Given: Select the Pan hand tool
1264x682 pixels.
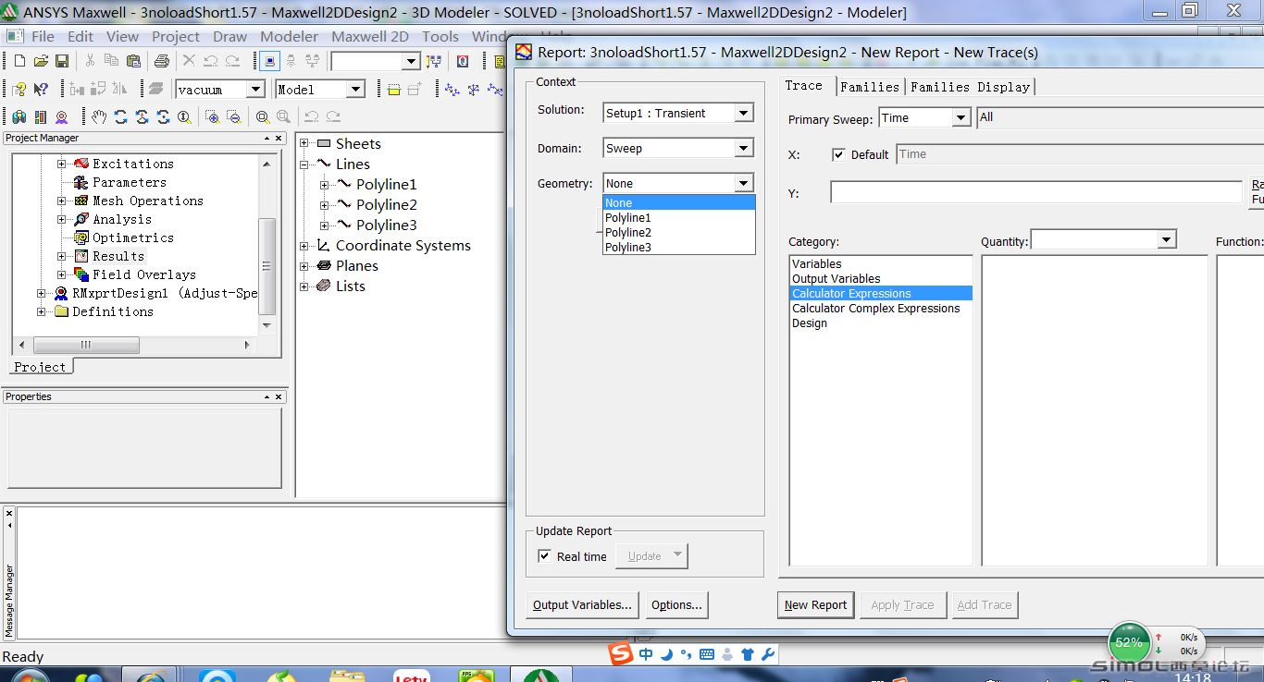Looking at the screenshot, I should pyautogui.click(x=99, y=117).
